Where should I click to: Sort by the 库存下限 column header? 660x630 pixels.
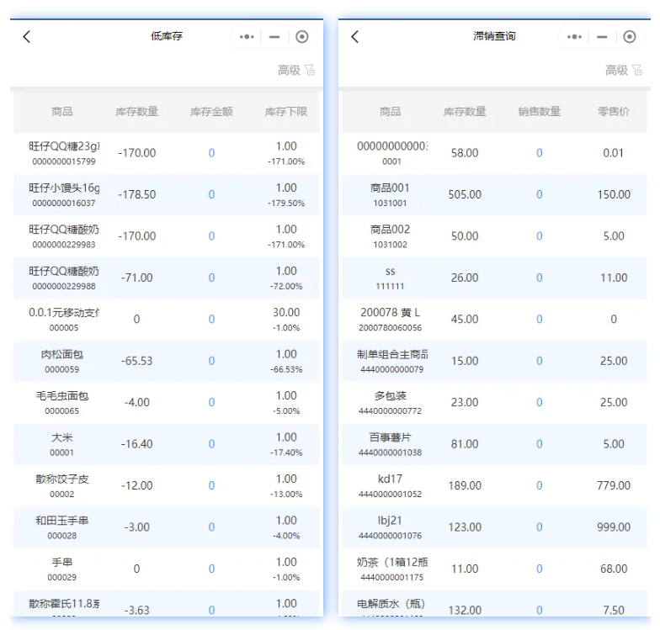click(x=286, y=112)
